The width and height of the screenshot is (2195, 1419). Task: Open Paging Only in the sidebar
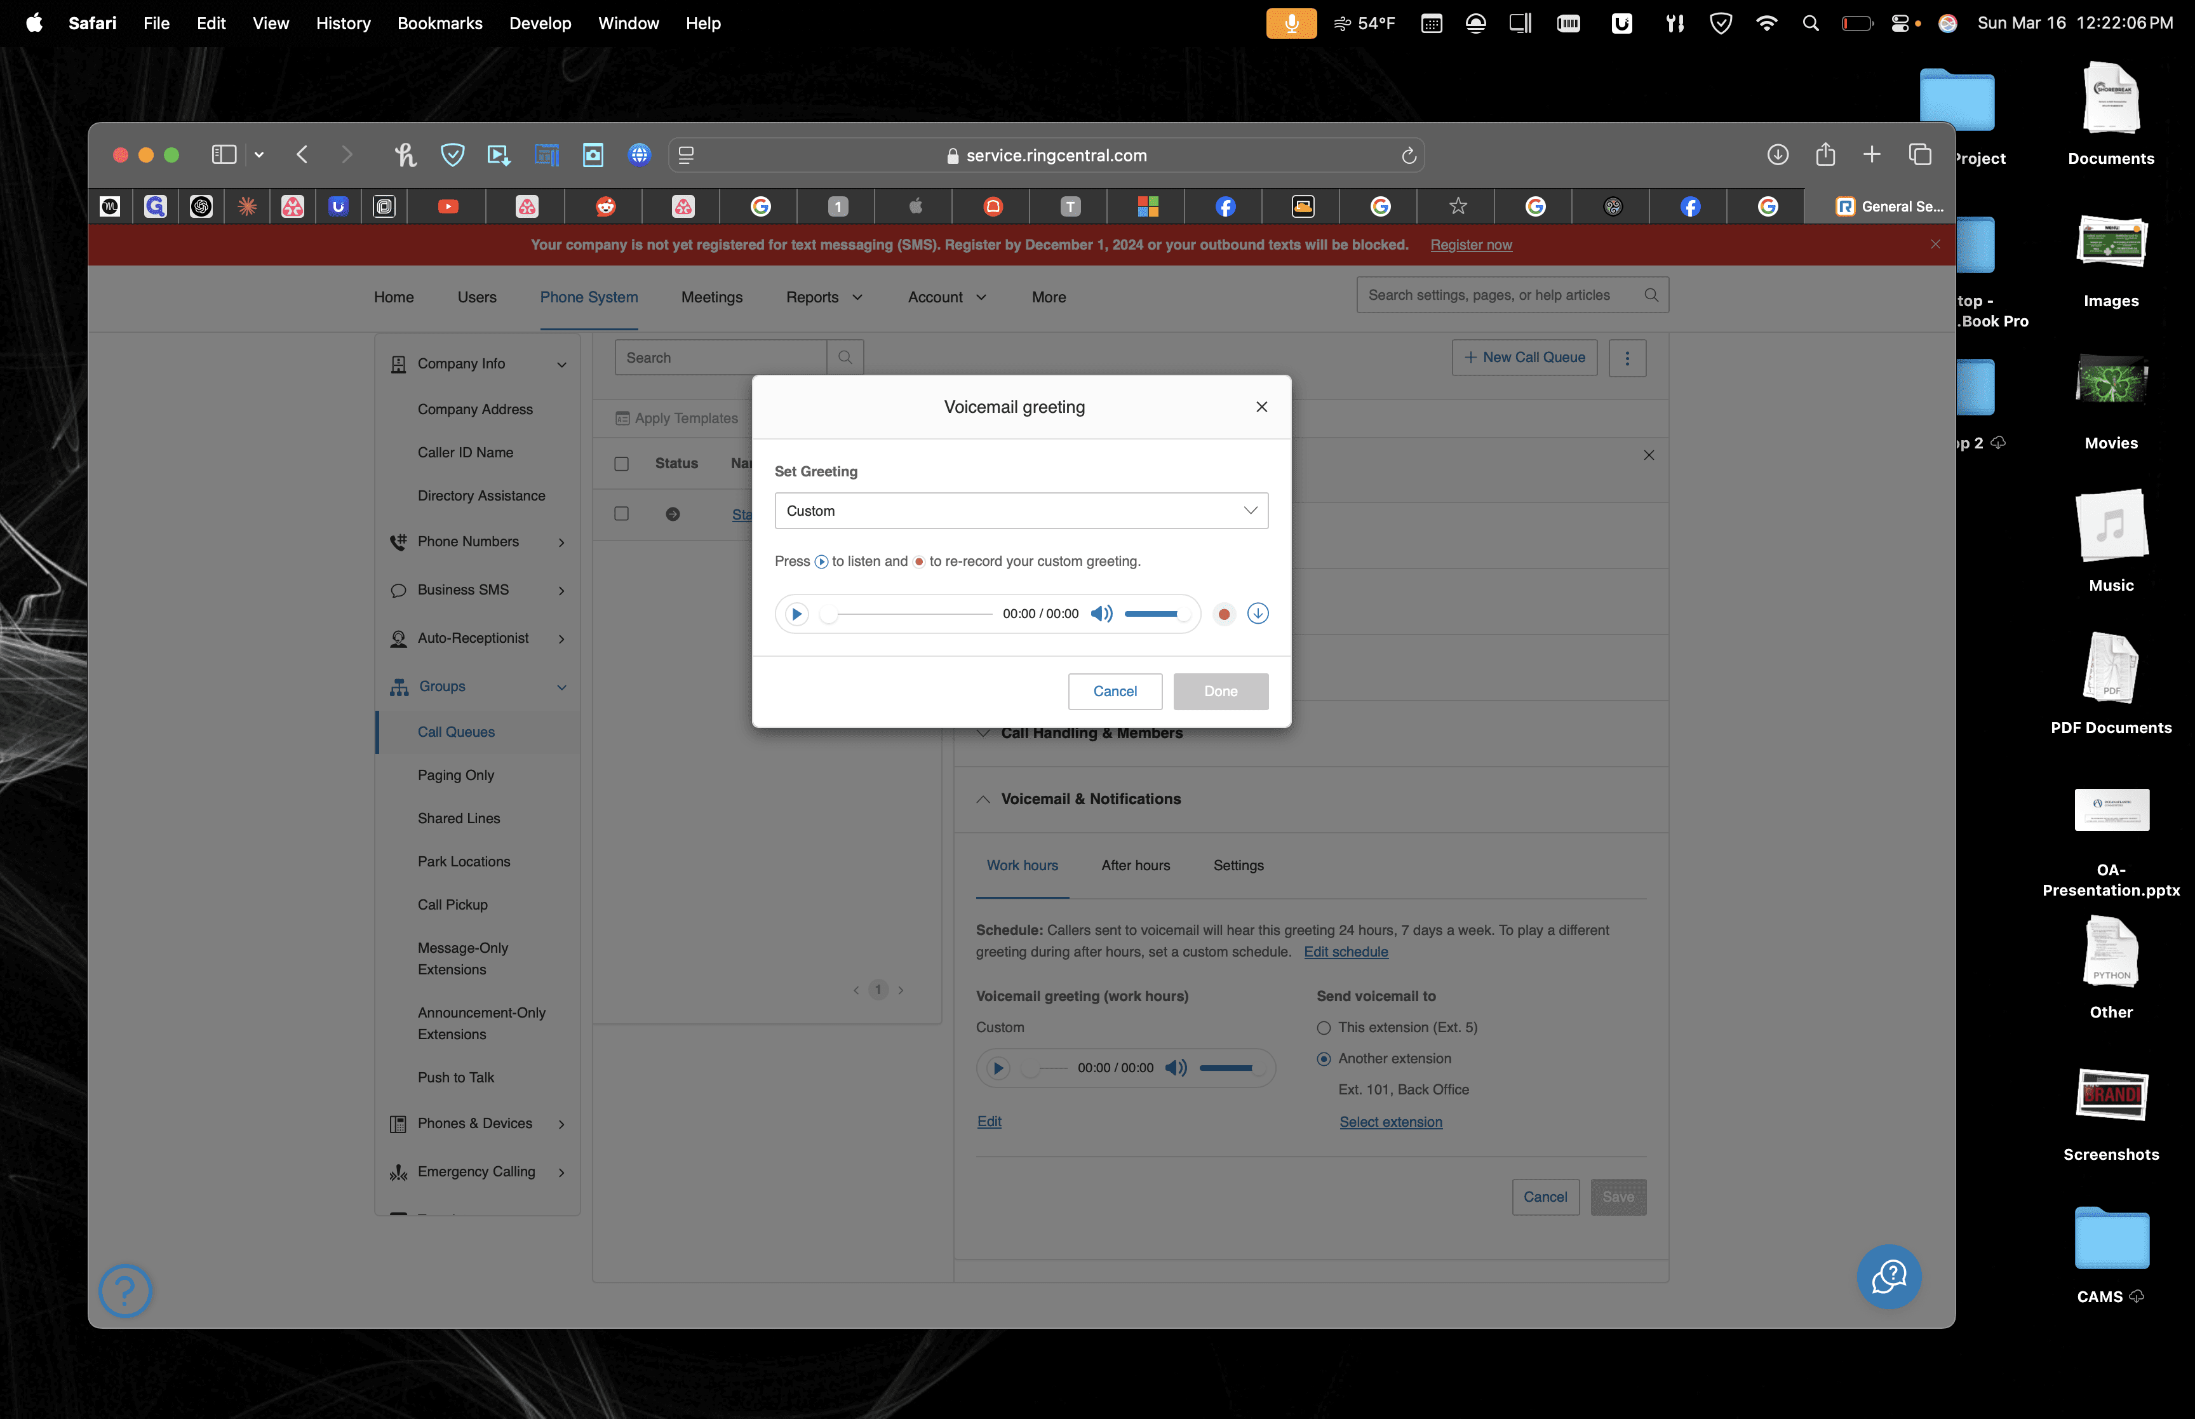455,775
